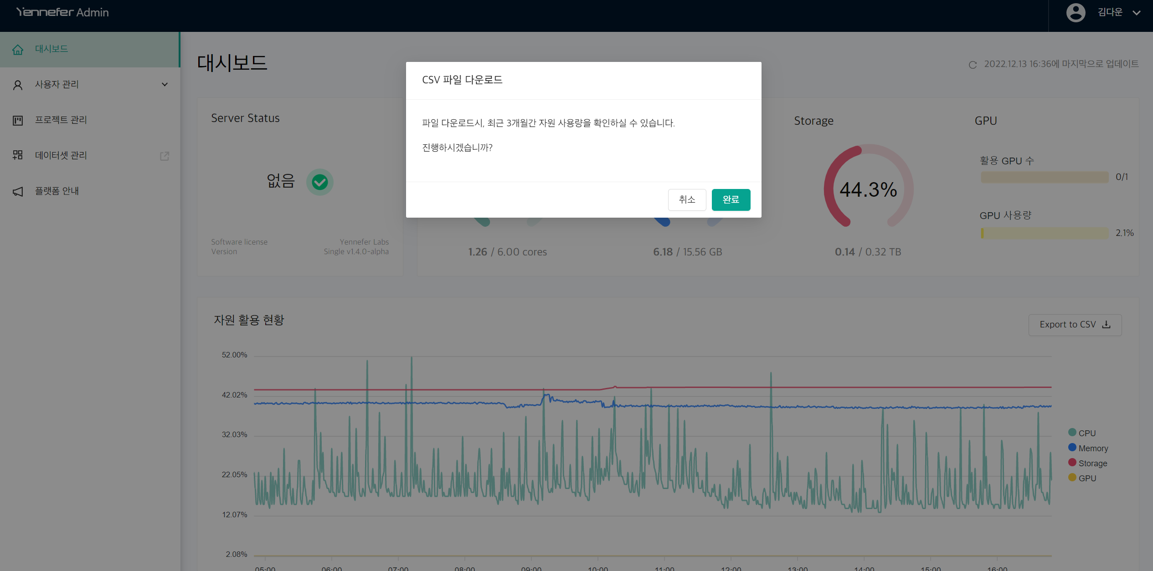The width and height of the screenshot is (1153, 571).
Task: Open the 김다운 account dropdown
Action: click(x=1136, y=13)
